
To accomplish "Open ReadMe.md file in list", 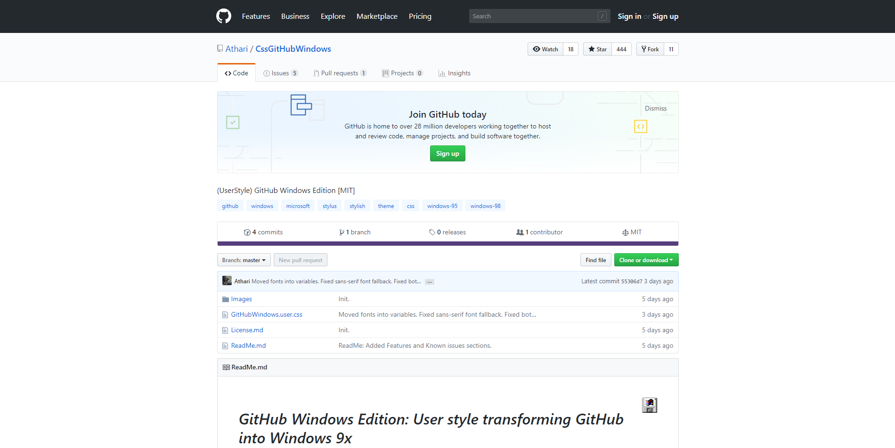I will click(x=249, y=345).
